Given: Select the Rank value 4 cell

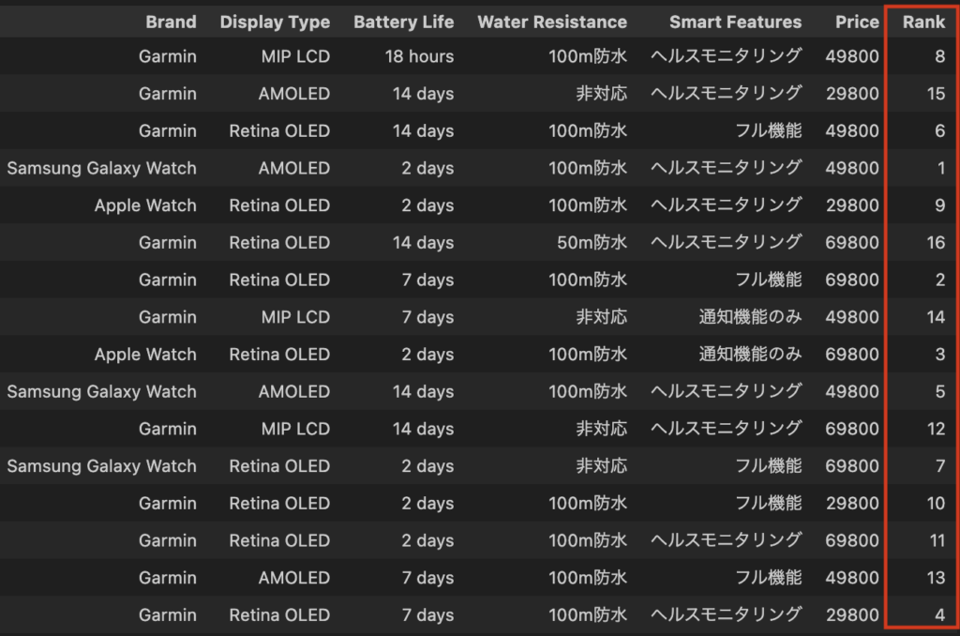Looking at the screenshot, I should coord(939,615).
